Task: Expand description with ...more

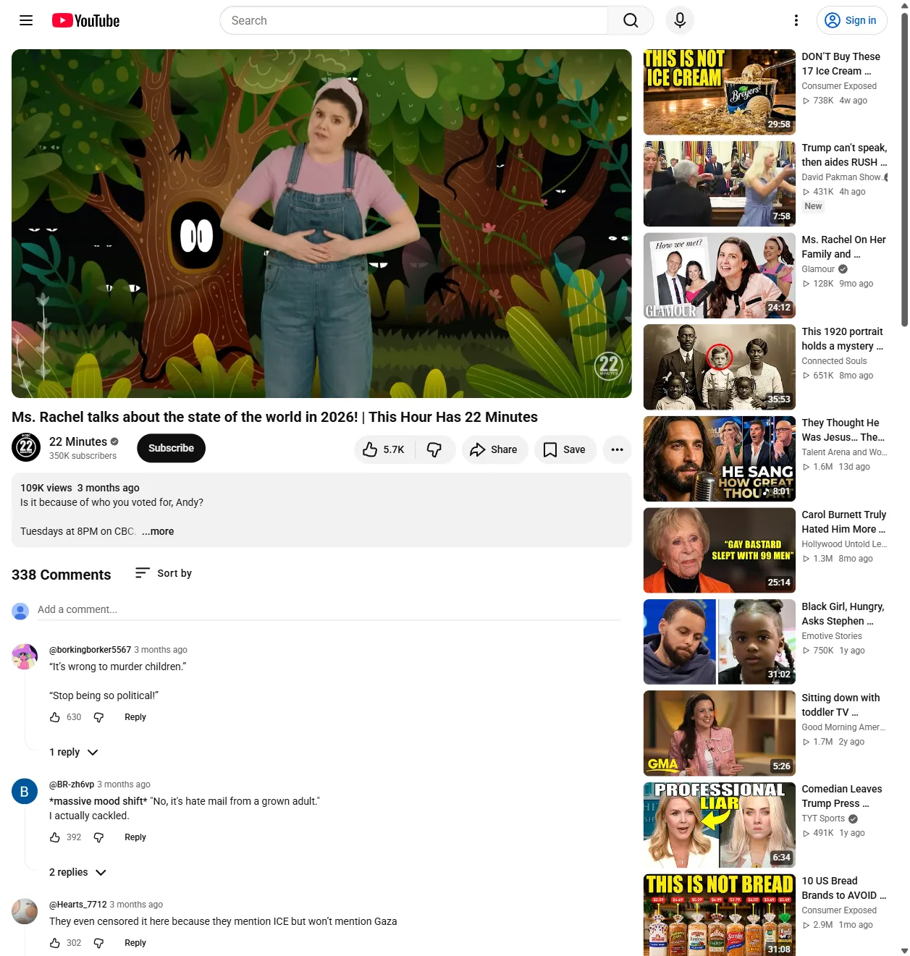Action: [x=158, y=531]
